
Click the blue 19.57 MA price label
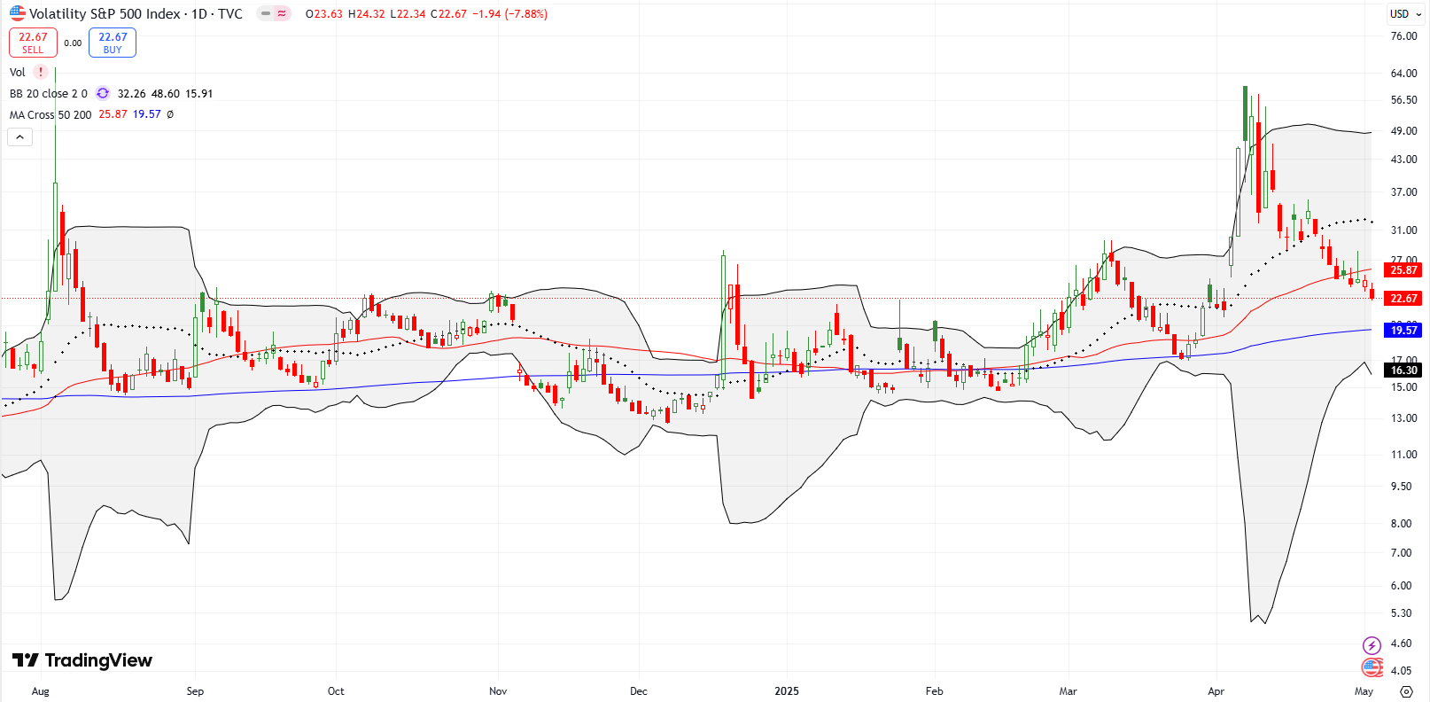[x=1403, y=331]
